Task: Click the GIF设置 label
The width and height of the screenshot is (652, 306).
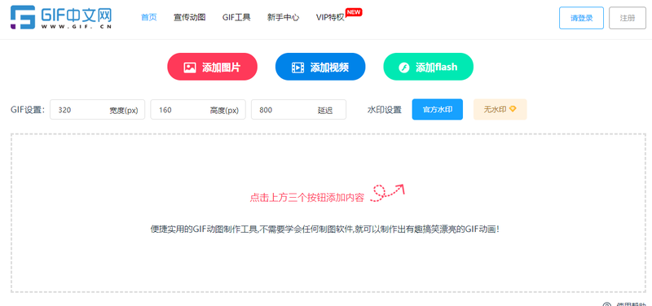Action: 28,110
